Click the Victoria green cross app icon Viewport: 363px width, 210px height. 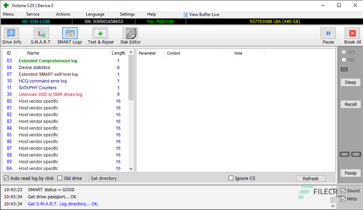(6, 5)
